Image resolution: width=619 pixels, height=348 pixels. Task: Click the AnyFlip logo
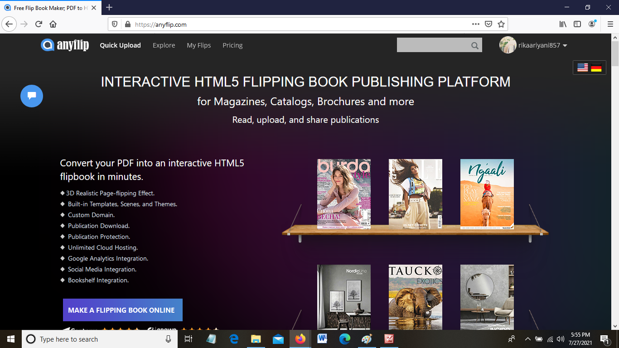click(65, 45)
